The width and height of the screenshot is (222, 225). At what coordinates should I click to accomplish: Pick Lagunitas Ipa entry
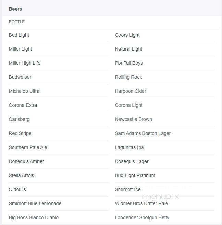tap(129, 147)
